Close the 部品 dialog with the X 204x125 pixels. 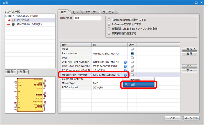(x=201, y=3)
